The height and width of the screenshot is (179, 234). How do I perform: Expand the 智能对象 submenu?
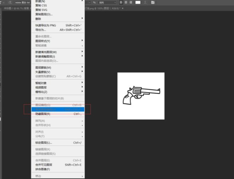(58, 83)
